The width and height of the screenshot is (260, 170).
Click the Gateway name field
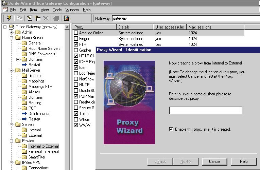coord(186,18)
